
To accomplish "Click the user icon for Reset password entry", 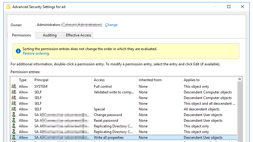I will click(x=13, y=121).
